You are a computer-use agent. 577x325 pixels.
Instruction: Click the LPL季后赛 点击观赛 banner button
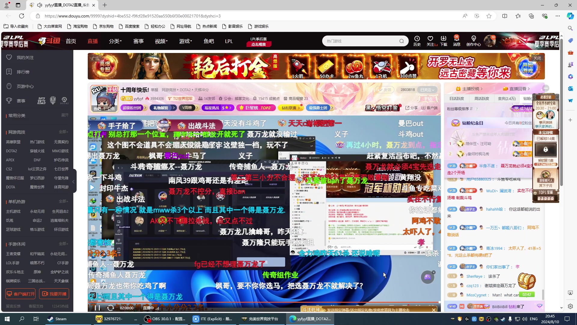[x=258, y=42]
